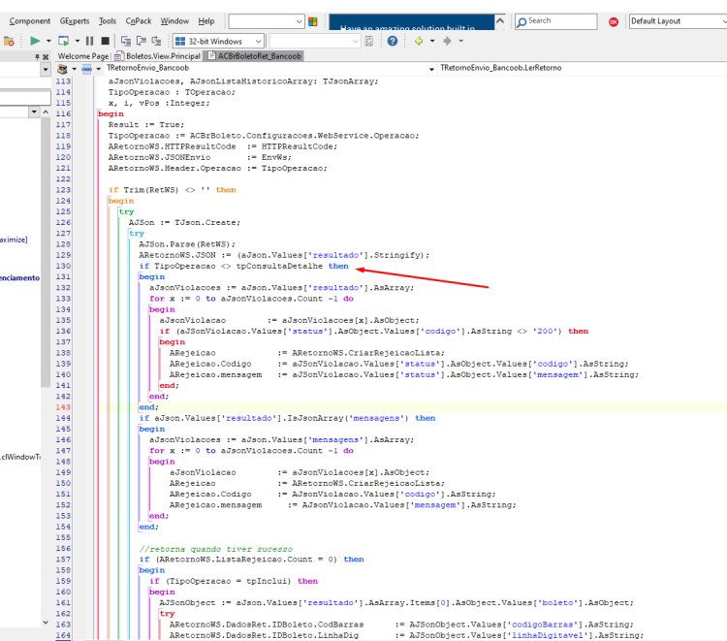Open the TRetornoEnvio_Bancoob class dropdown
The height and width of the screenshot is (641, 727).
(270, 68)
